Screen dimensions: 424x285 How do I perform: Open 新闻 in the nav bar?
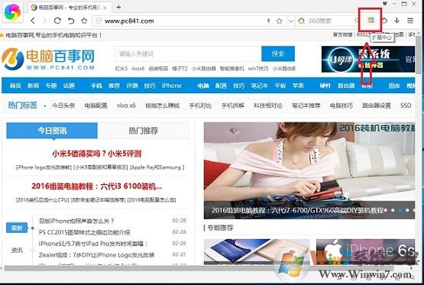coord(34,86)
